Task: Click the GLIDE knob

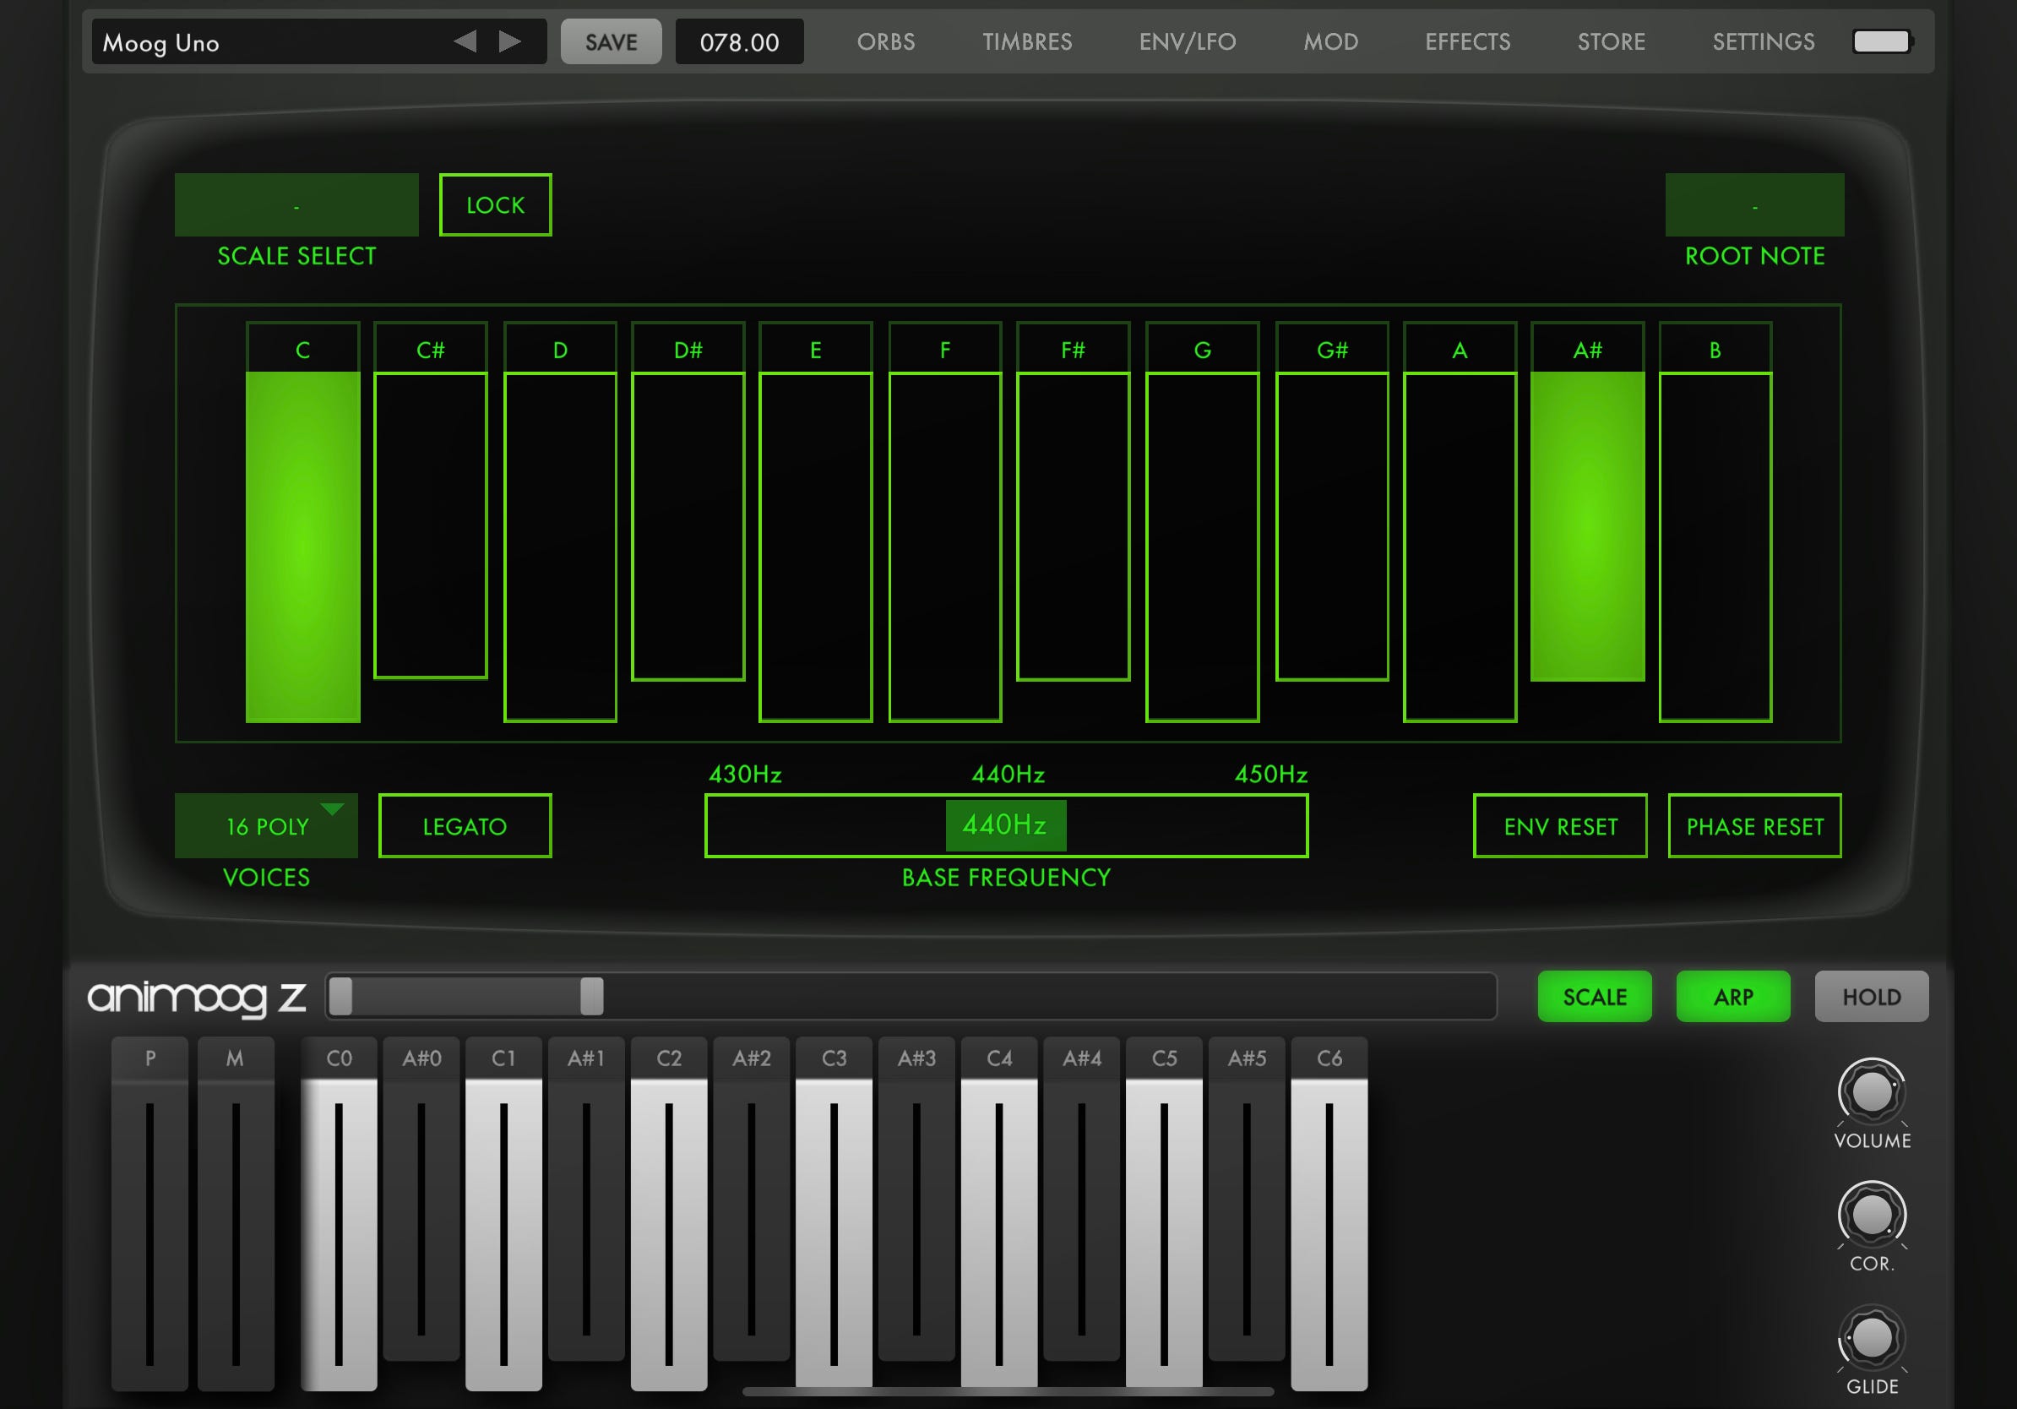Action: [1872, 1338]
